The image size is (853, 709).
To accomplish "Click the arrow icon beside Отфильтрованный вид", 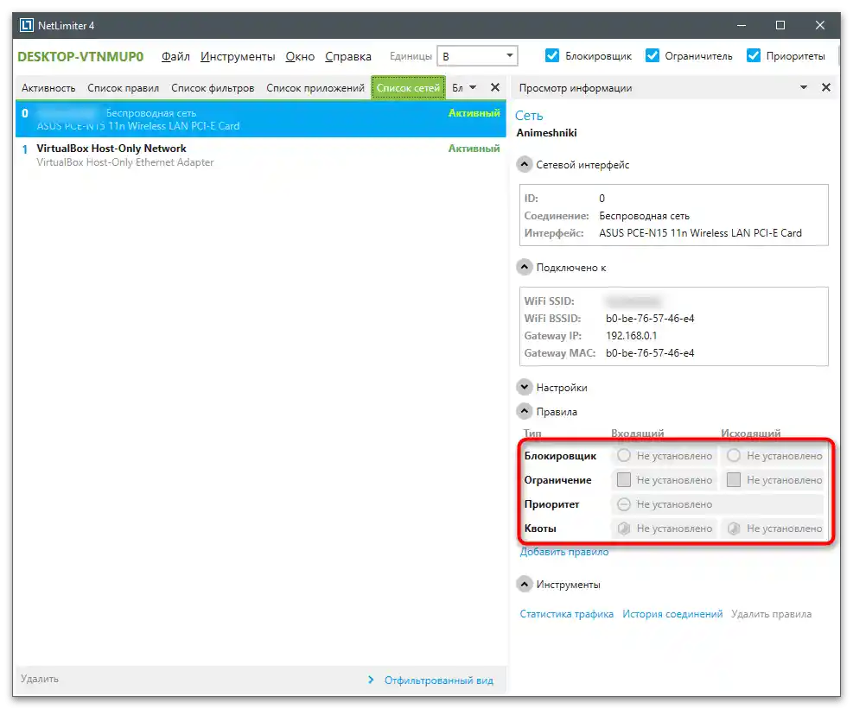I will point(371,680).
